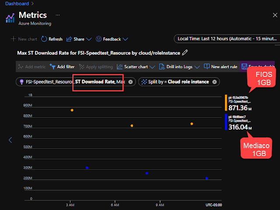The image size is (280, 210).
Task: Click the Save to dashboard icon
Action: pos(244,67)
